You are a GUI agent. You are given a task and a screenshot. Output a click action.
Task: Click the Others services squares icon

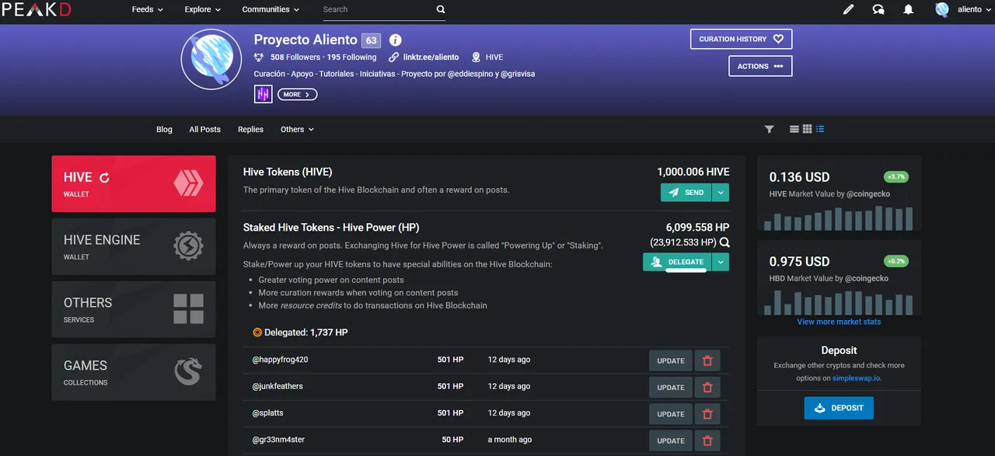[x=188, y=309]
